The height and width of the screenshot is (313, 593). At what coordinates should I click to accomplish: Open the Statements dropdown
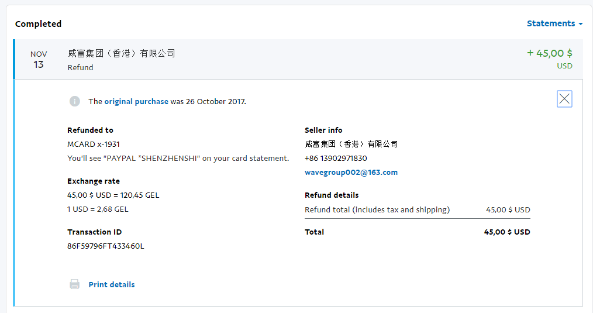(554, 24)
